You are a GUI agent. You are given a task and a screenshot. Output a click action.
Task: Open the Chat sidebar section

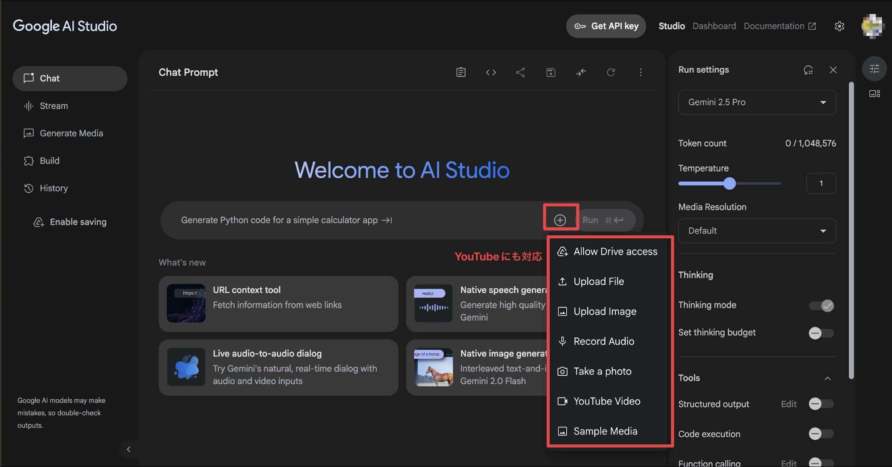click(x=70, y=78)
